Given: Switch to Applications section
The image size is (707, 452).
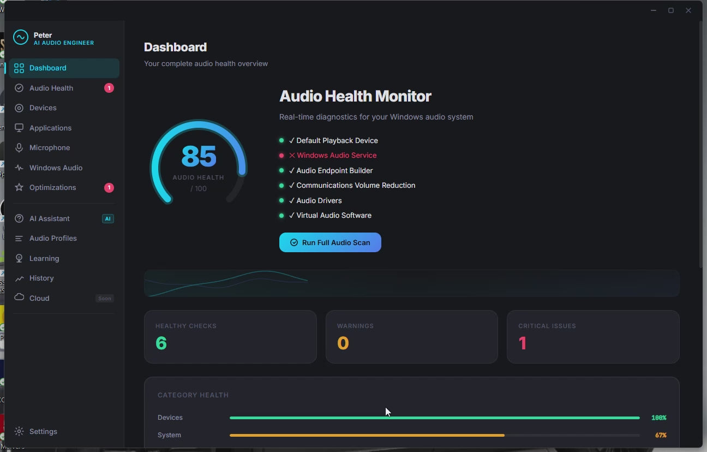Looking at the screenshot, I should [x=64, y=128].
